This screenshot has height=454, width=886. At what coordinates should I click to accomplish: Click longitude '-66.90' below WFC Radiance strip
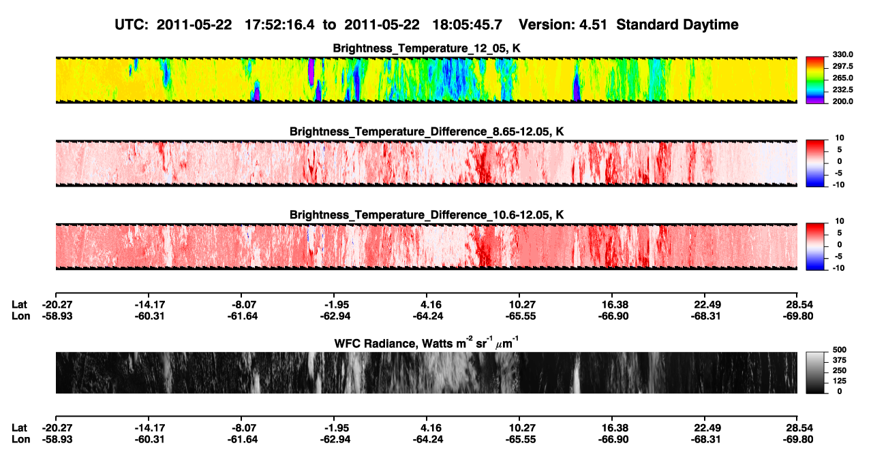pos(613,439)
